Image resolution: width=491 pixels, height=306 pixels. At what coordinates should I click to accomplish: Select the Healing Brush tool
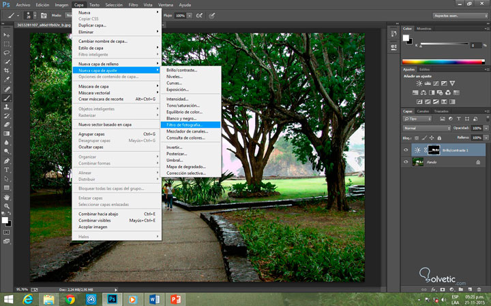pyautogui.click(x=7, y=89)
